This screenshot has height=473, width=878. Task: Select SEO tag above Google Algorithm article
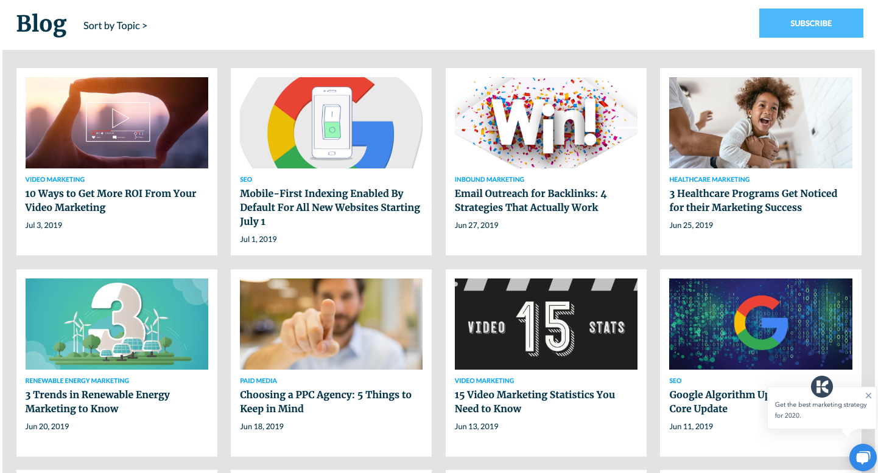[x=675, y=381]
